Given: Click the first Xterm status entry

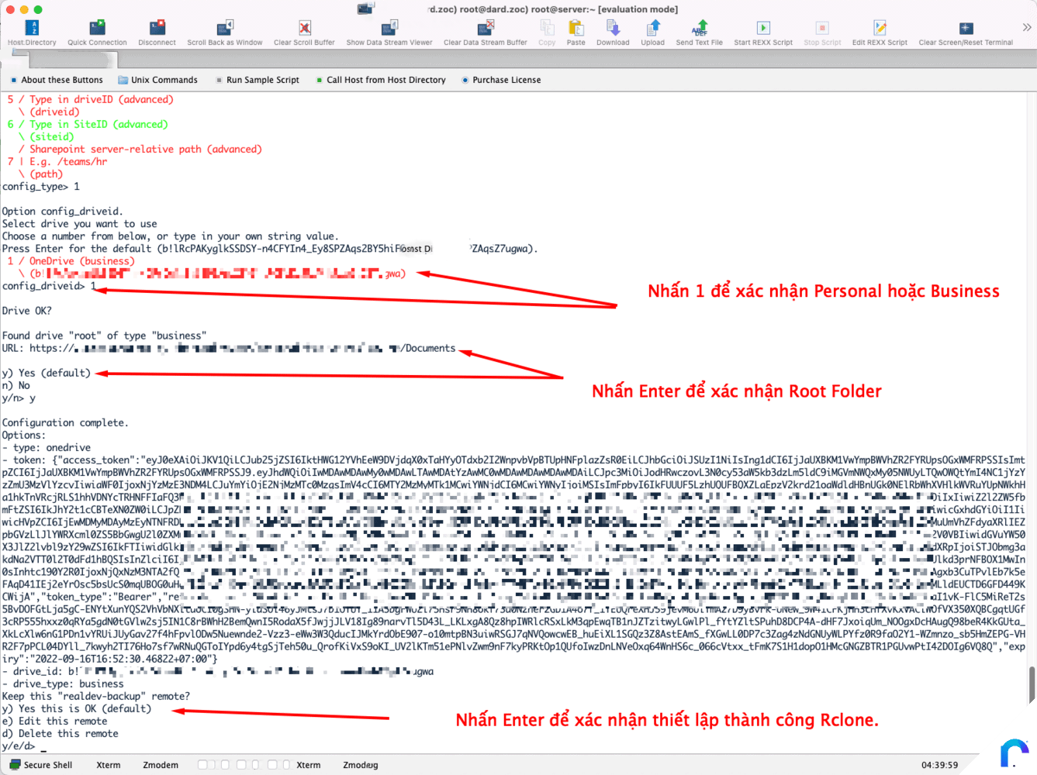Looking at the screenshot, I should [x=109, y=765].
